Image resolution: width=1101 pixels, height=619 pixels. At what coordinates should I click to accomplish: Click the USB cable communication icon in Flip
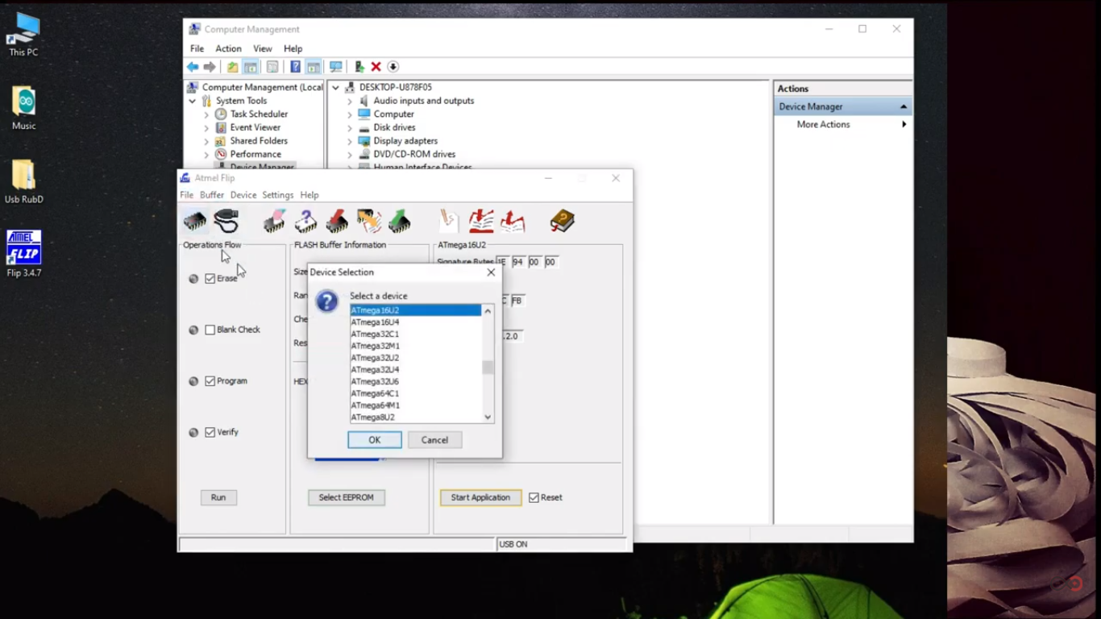[x=226, y=221]
